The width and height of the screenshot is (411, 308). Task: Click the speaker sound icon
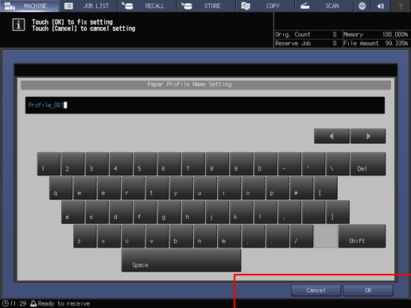[x=381, y=6]
